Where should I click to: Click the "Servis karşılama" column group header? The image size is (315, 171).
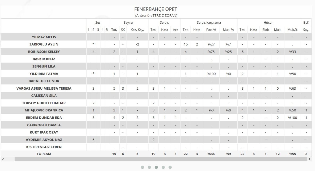click(x=209, y=23)
